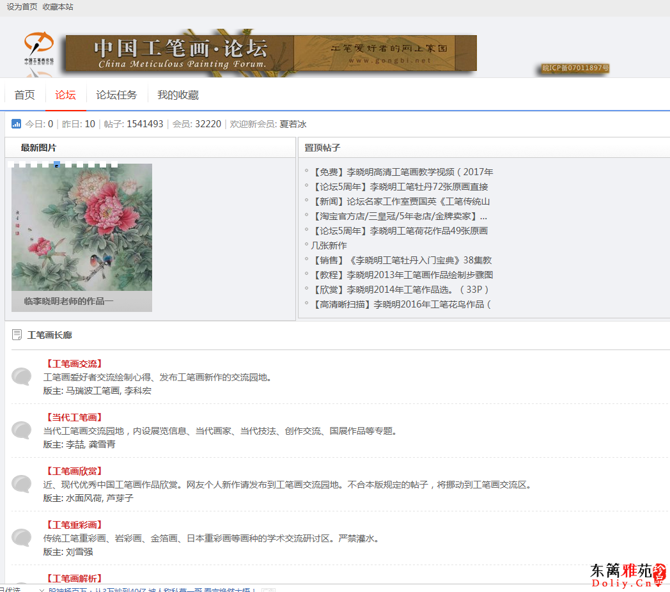The height and width of the screenshot is (592, 670).
Task: Click speech bubble icon beside 工笔重彩画
Action: 22,538
